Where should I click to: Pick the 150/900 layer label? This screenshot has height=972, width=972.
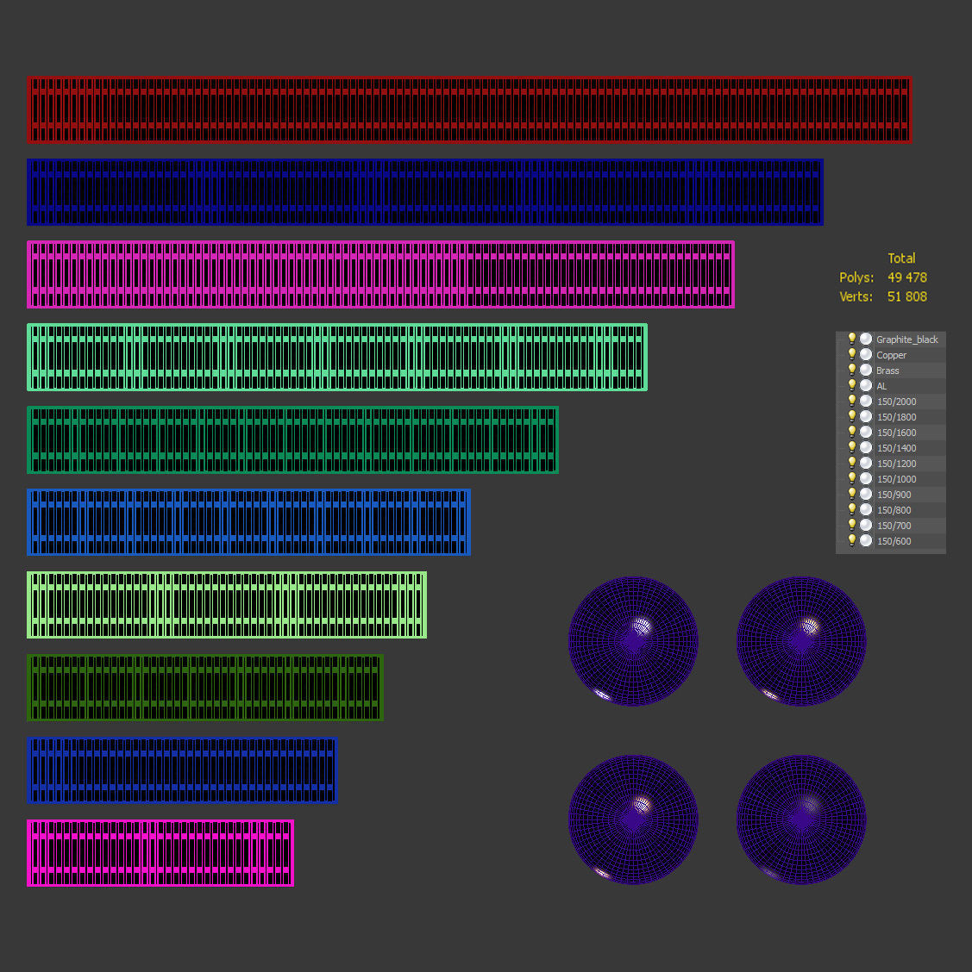[894, 495]
